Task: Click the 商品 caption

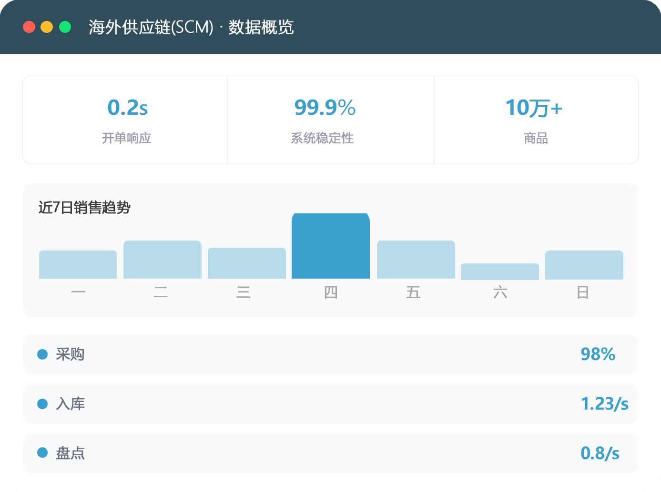Action: (x=536, y=138)
